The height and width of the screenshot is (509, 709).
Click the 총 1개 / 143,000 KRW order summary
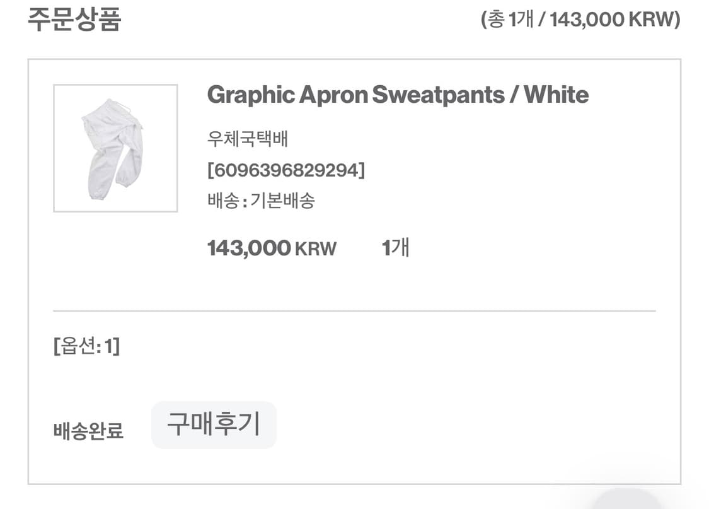click(580, 20)
